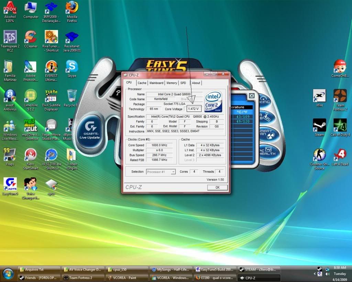Open the Windows Start menu

tap(8, 274)
